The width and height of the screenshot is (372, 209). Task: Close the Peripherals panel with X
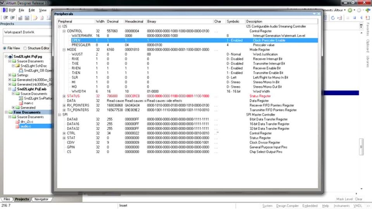319,14
